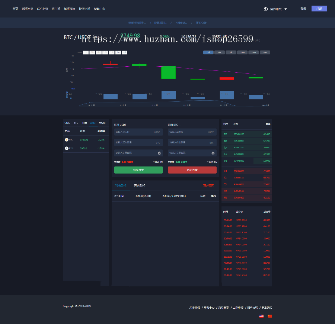This screenshot has height=324, width=335.
Task: Click the green 请先登录 buy button
Action: 138,169
